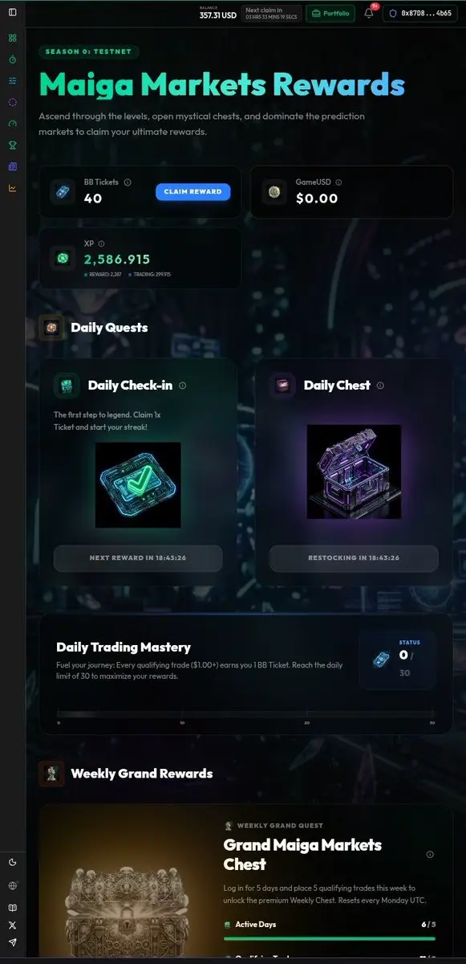Click the RESTOCKING IN timer button
466x964 pixels.
tap(354, 558)
